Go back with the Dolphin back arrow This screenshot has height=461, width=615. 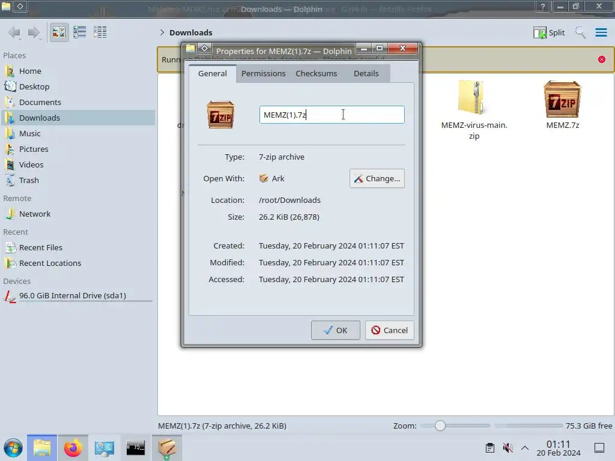point(15,32)
